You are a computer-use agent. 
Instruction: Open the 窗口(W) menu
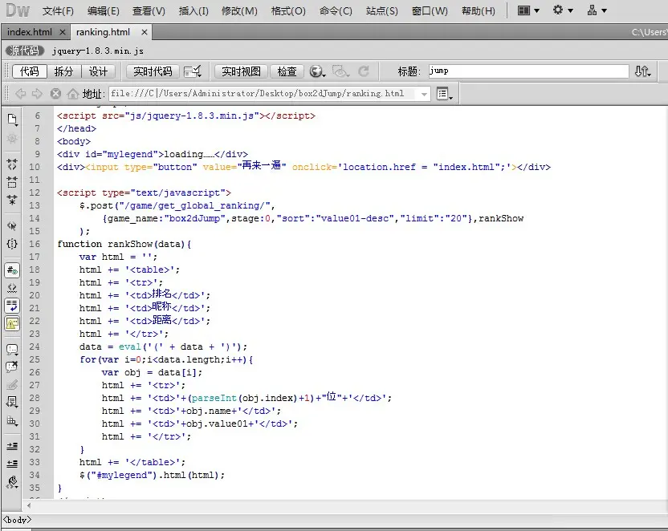430,11
